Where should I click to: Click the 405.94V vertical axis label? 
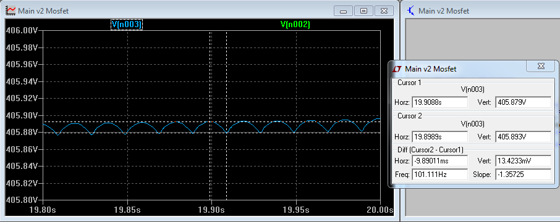pyautogui.click(x=22, y=81)
